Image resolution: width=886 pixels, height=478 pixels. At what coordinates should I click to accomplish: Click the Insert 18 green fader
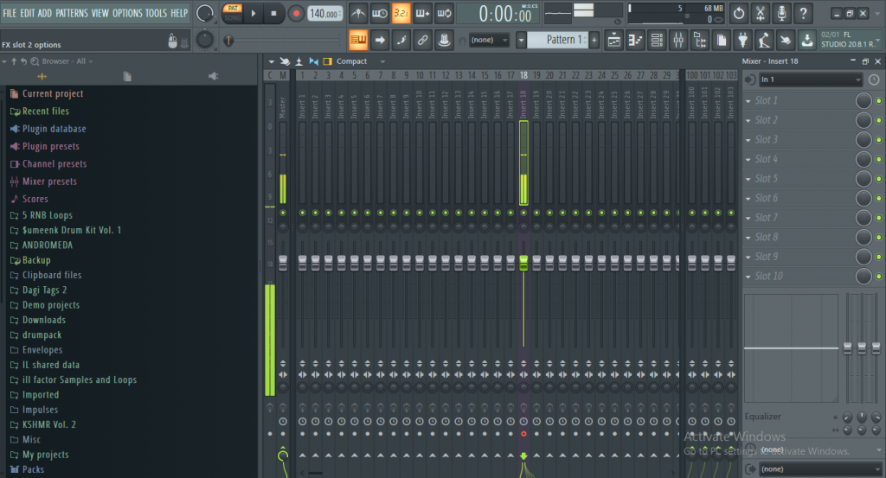pyautogui.click(x=523, y=263)
